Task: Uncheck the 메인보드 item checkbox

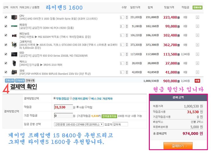Action: coord(6,35)
